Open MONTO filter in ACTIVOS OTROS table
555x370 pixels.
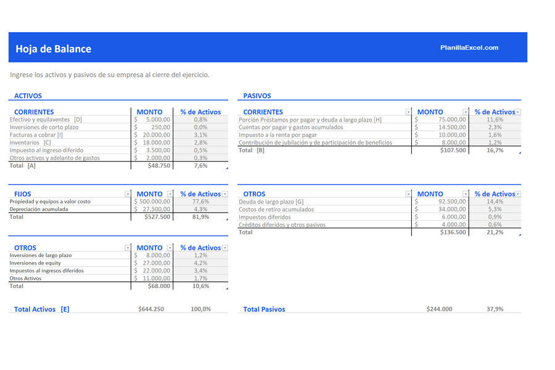[170, 248]
